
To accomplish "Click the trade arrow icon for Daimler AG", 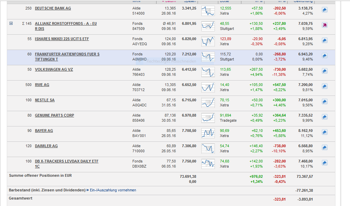I will (325, 148).
